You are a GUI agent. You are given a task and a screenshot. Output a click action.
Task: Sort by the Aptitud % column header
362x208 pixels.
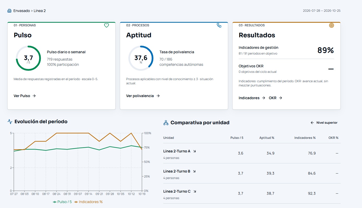point(267,138)
